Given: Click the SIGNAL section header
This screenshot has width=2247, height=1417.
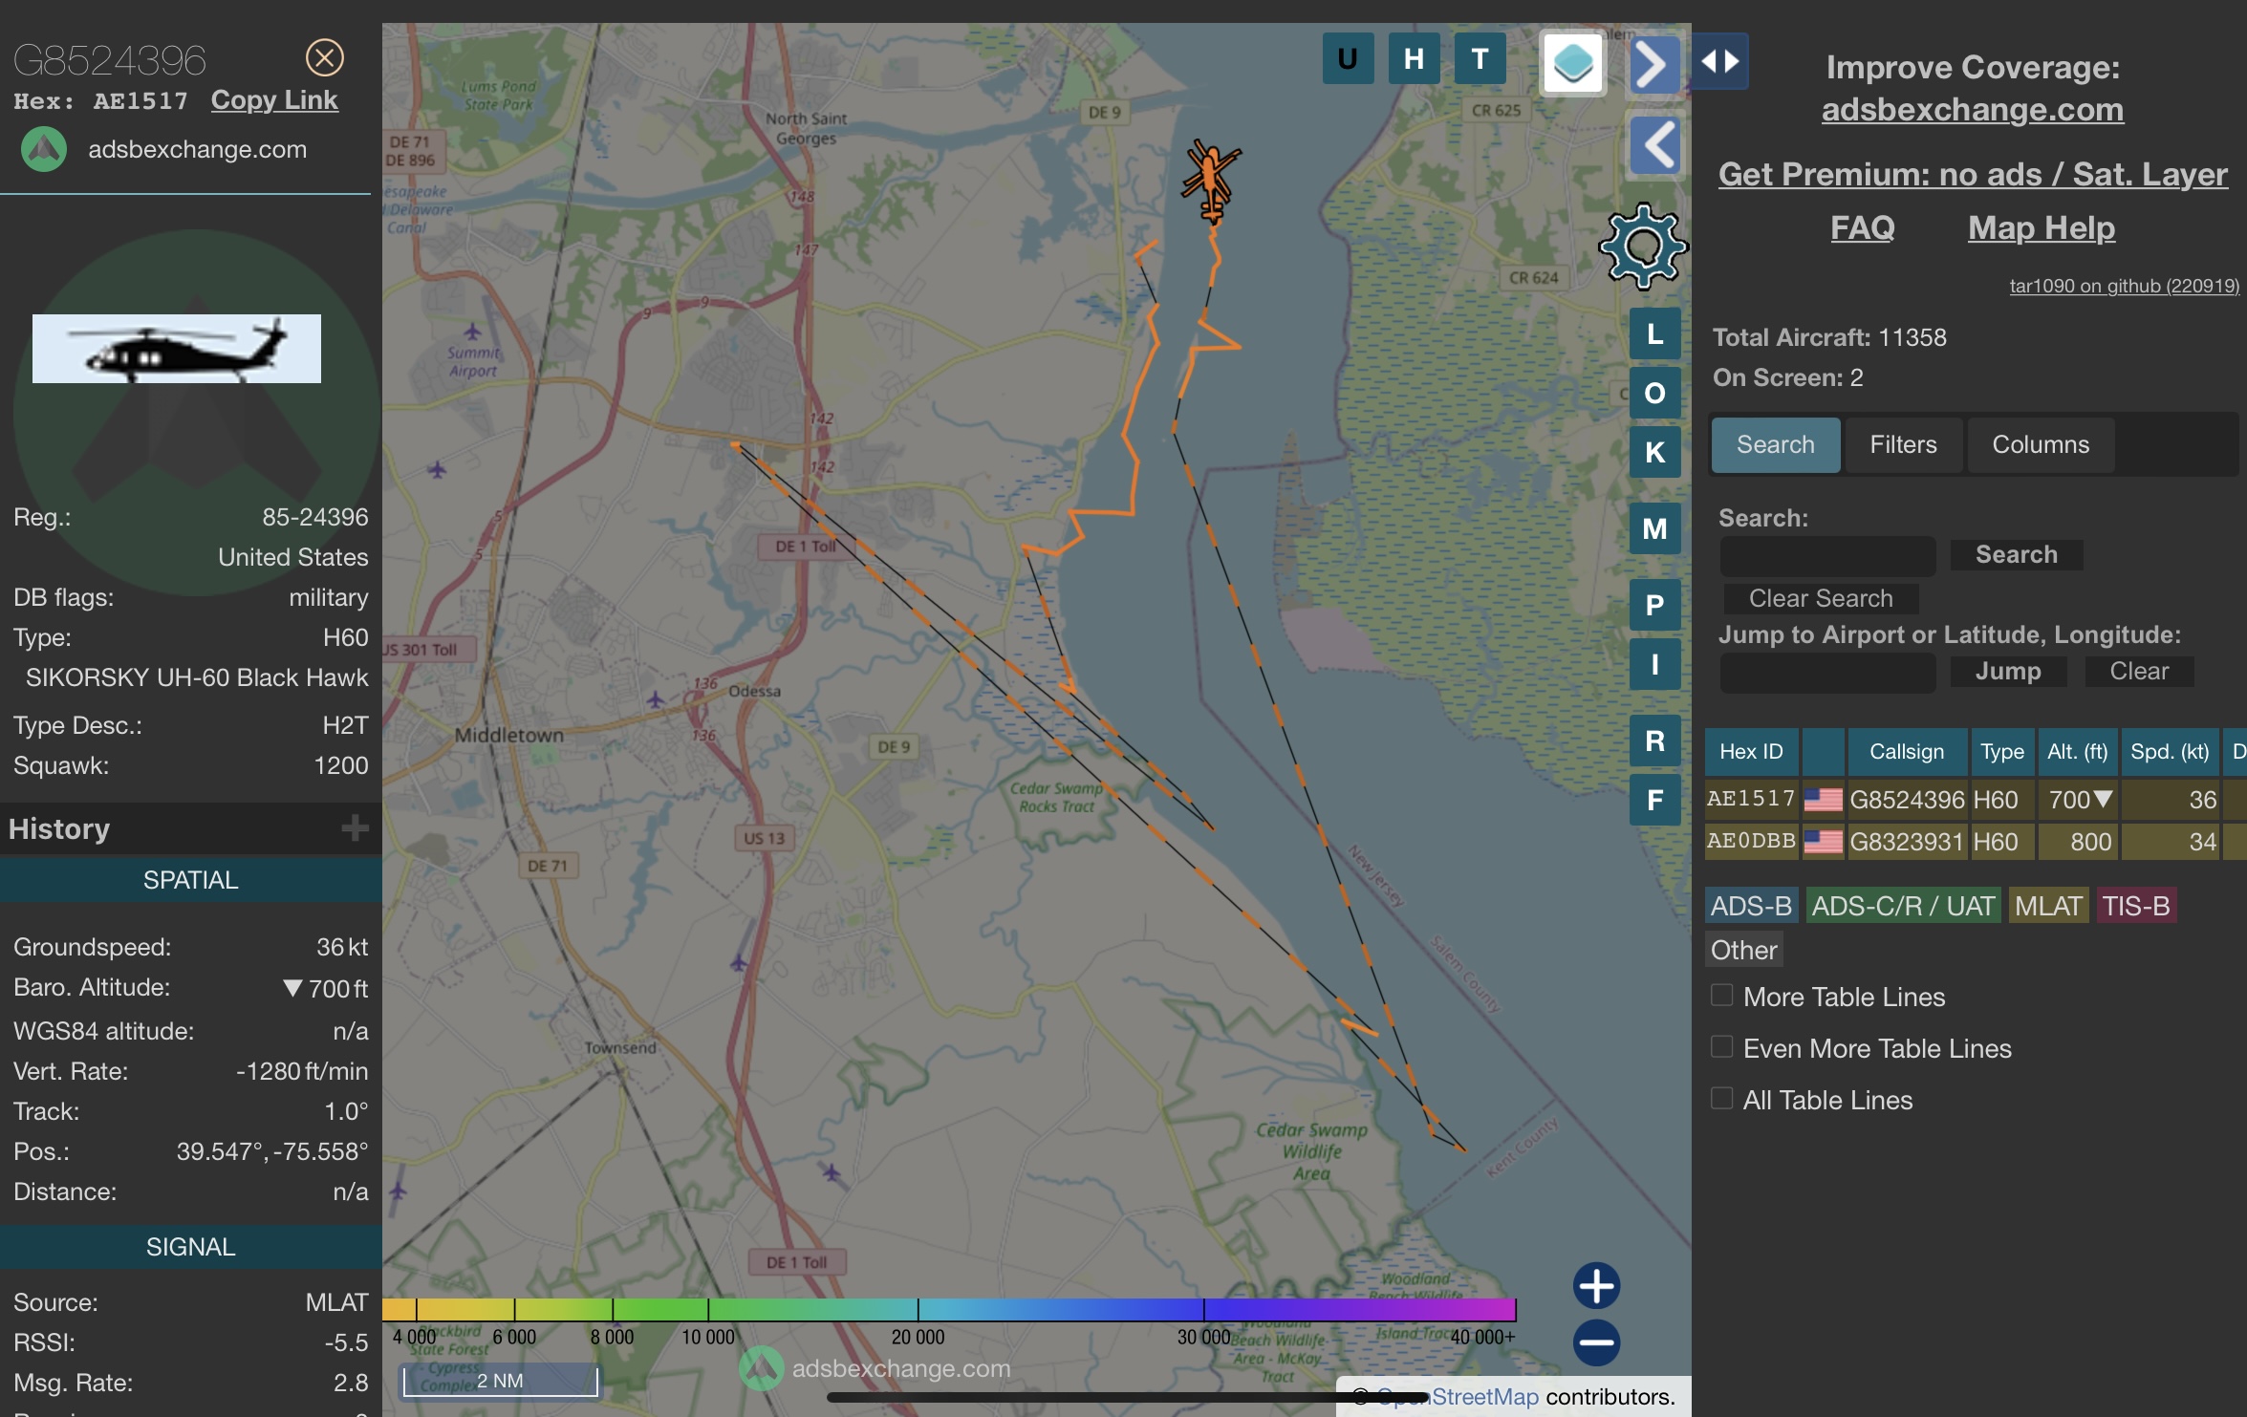Looking at the screenshot, I should pos(190,1247).
